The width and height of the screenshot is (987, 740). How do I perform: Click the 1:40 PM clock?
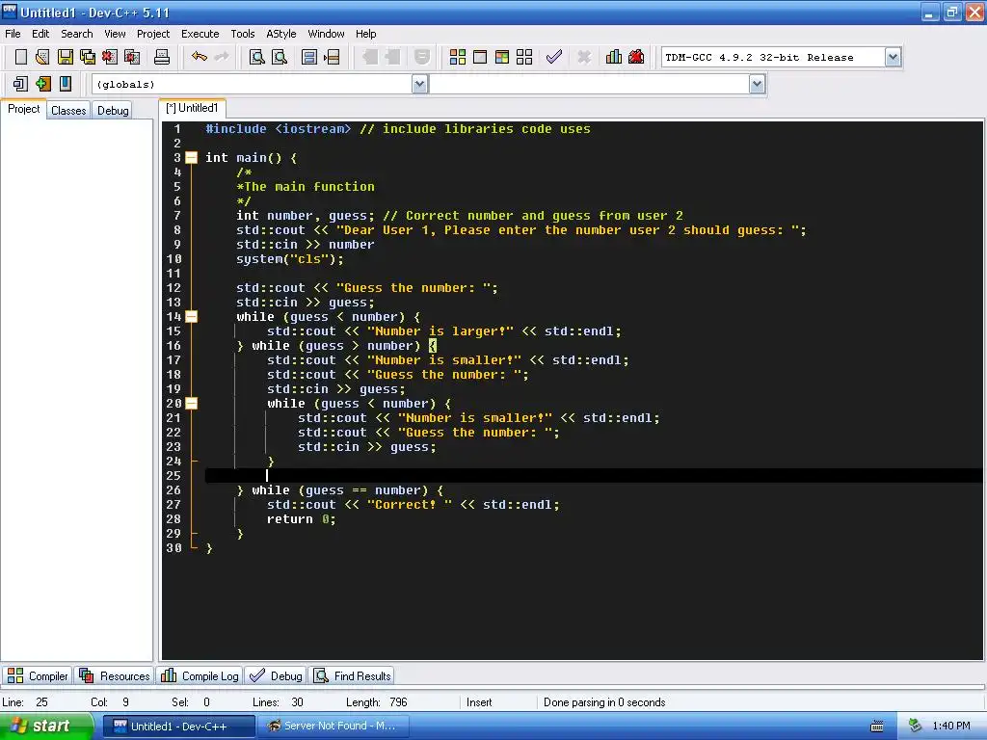click(951, 727)
